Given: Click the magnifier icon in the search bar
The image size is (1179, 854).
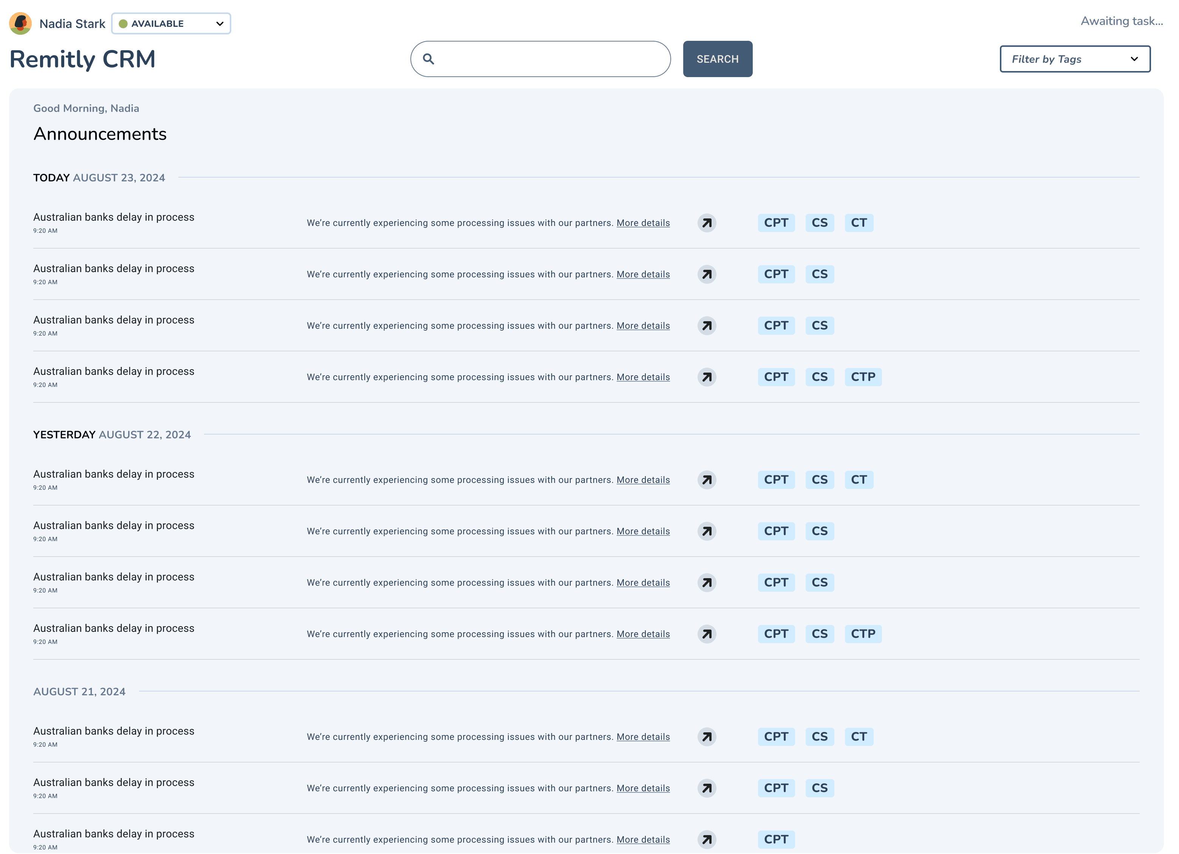Looking at the screenshot, I should click(429, 59).
